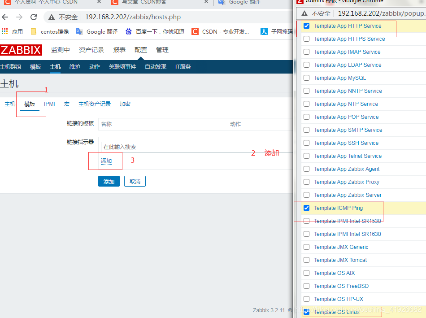Screen dimensions: 426x318
Task: Go to 动作 submenu
Action: 95,67
